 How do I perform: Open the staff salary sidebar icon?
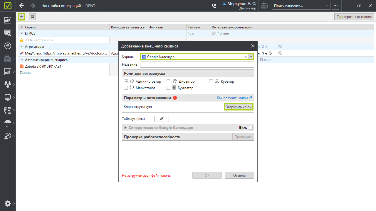point(7,136)
